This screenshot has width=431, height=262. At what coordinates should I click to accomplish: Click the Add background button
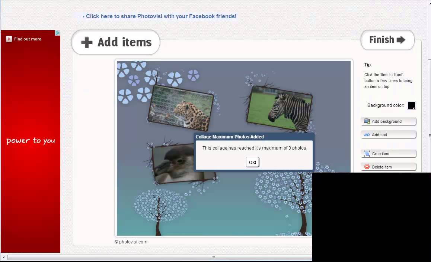tap(389, 121)
